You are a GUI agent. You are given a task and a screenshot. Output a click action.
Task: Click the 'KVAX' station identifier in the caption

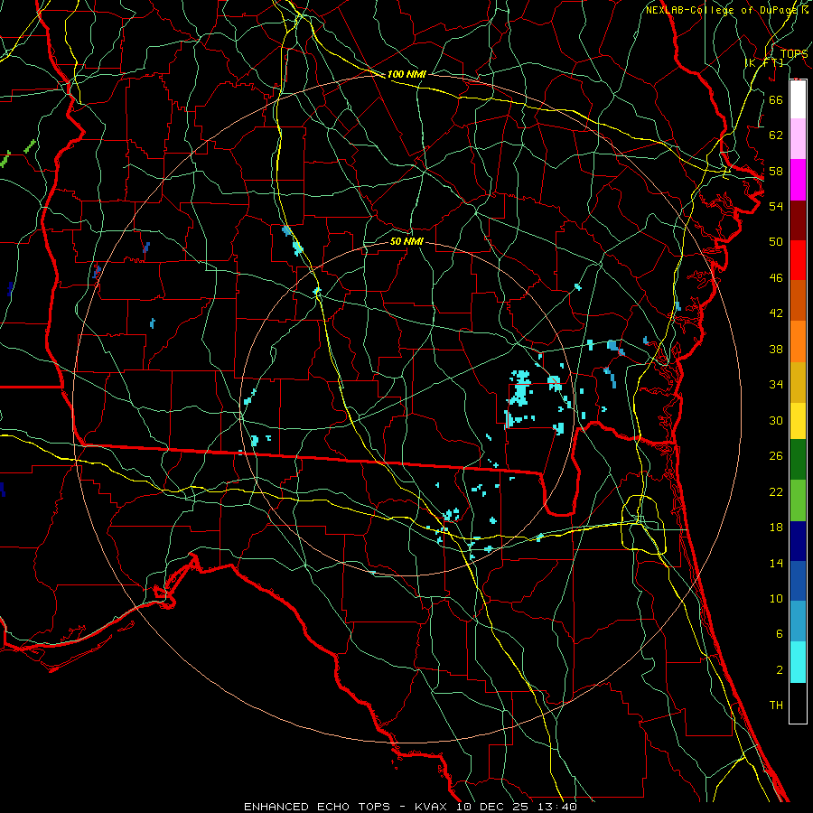click(430, 807)
